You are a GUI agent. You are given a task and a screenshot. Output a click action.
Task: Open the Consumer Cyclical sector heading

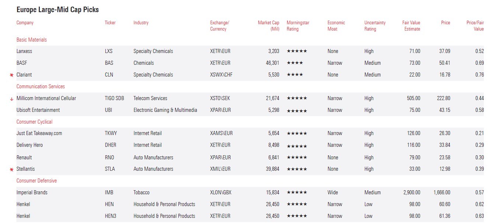tap(34, 122)
